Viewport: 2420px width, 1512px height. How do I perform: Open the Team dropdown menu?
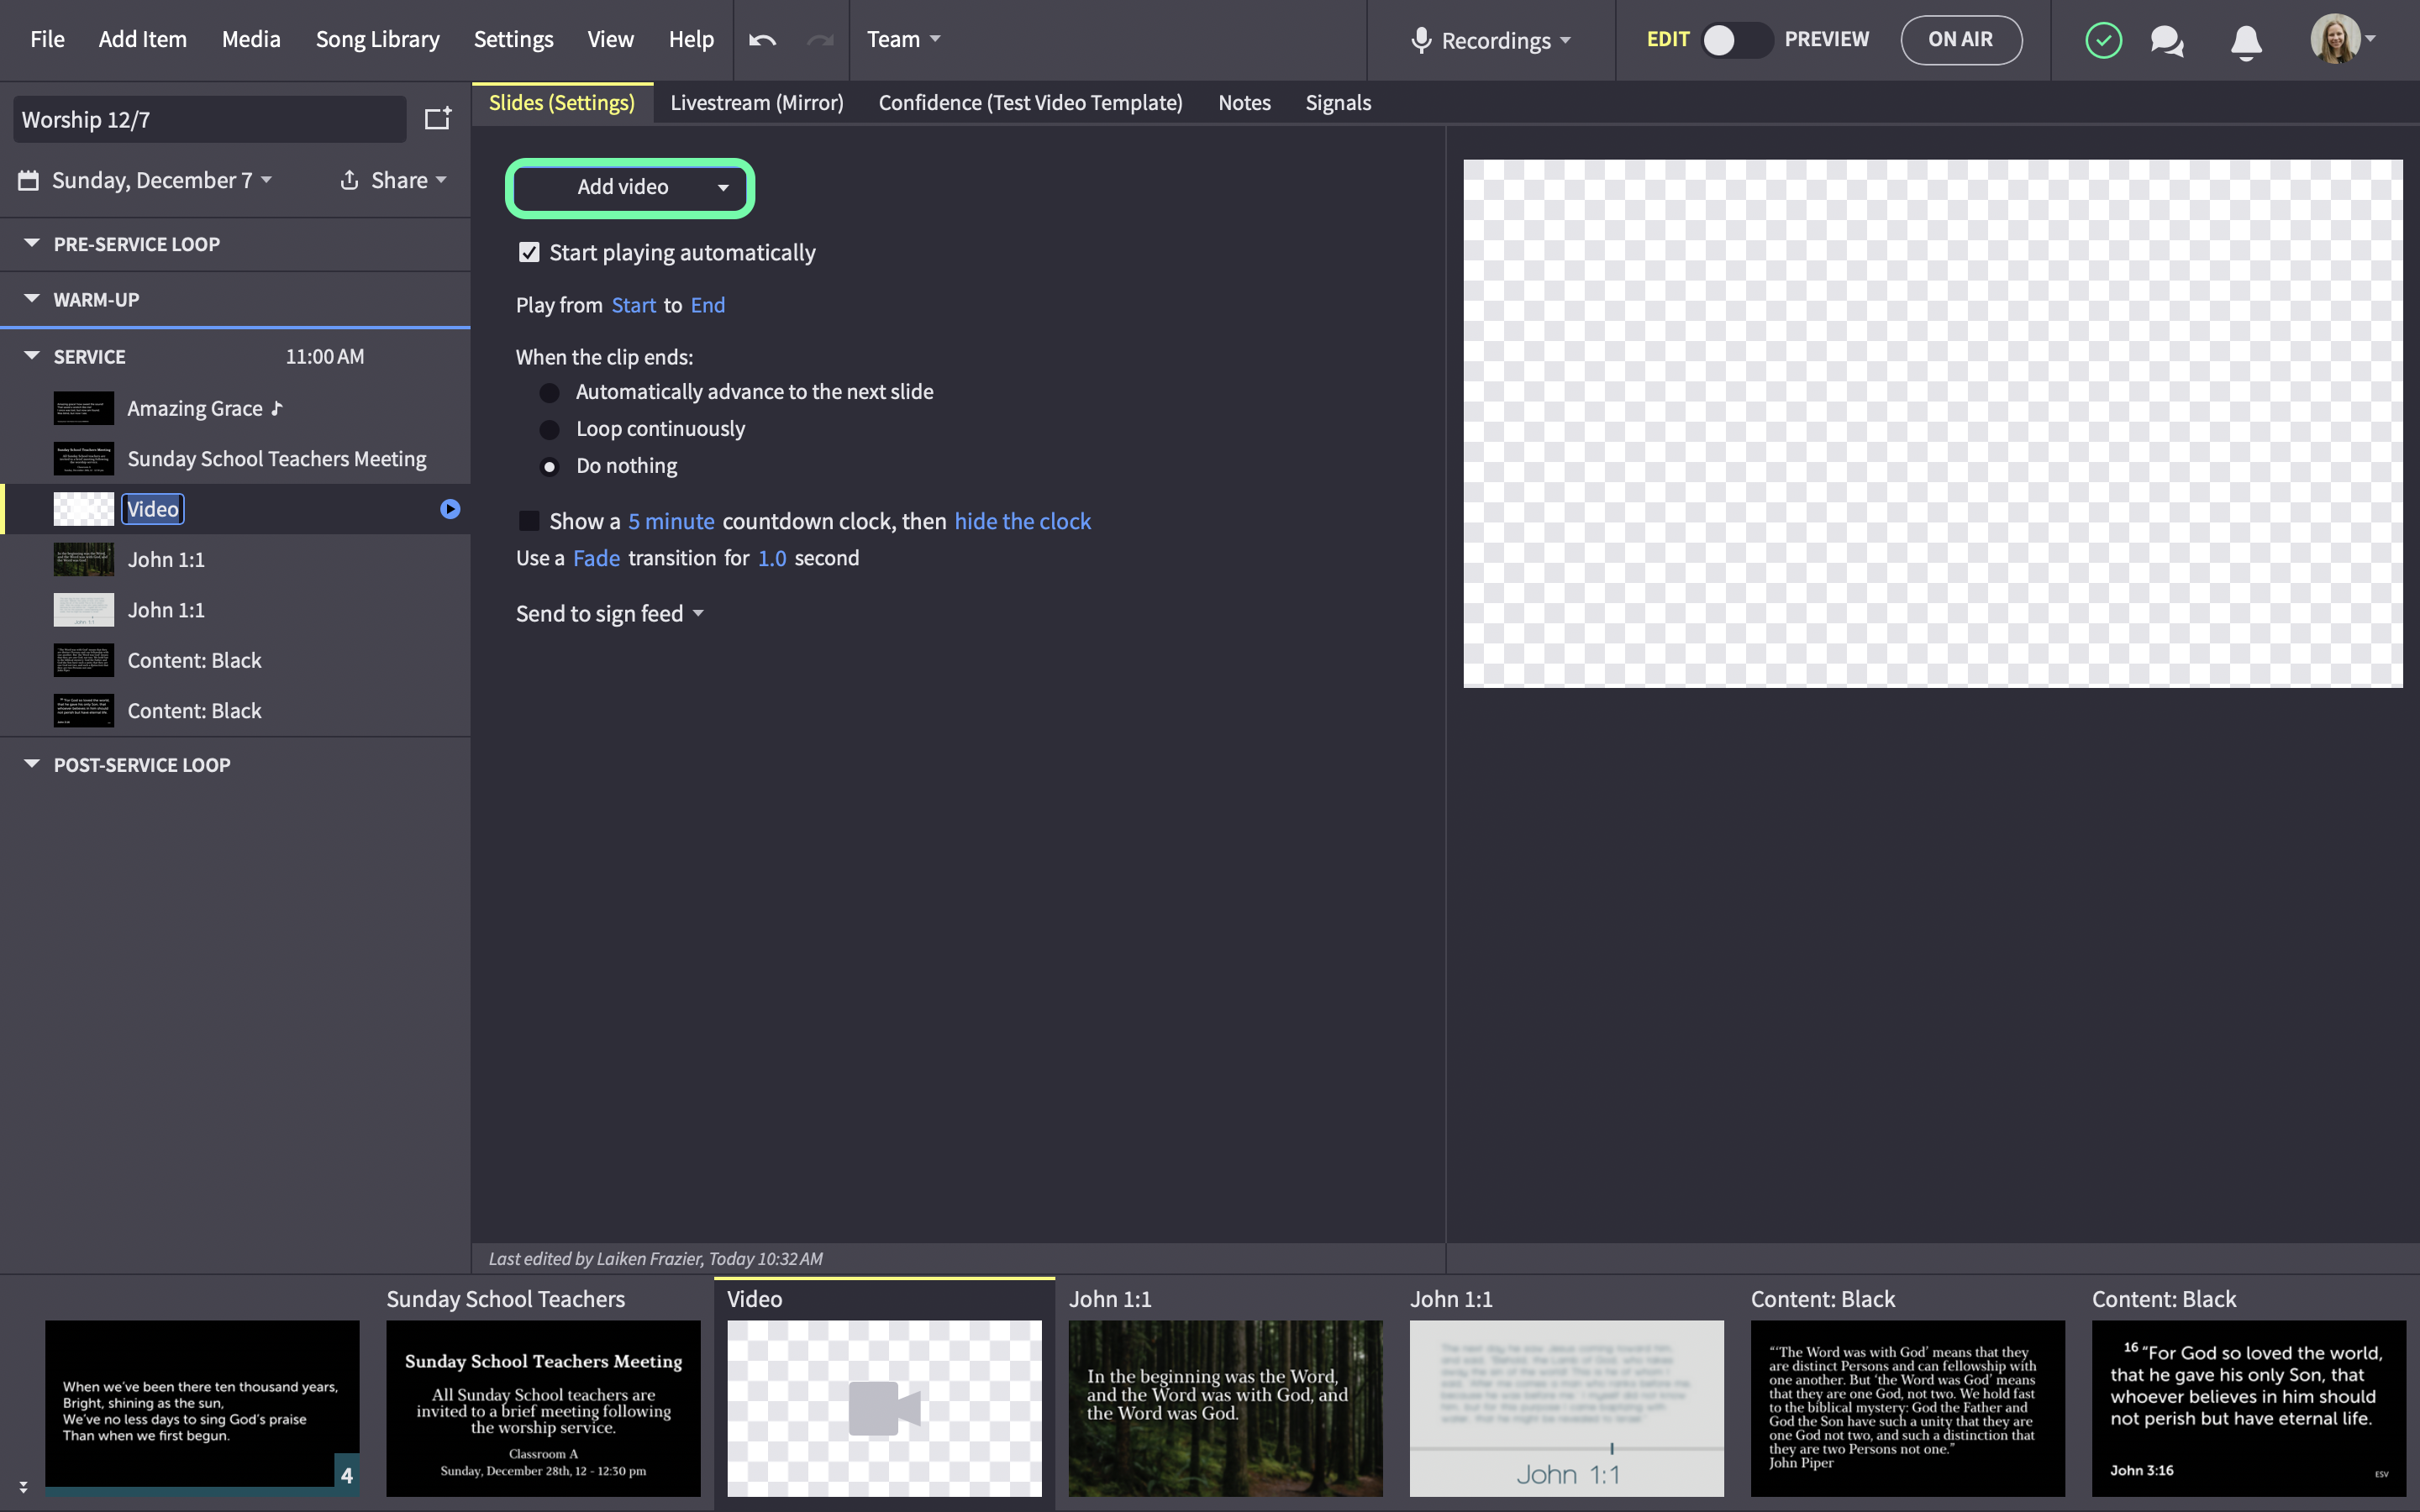point(903,39)
